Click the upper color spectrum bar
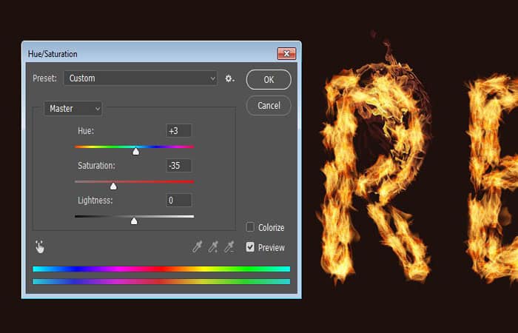The image size is (518, 333). click(161, 269)
